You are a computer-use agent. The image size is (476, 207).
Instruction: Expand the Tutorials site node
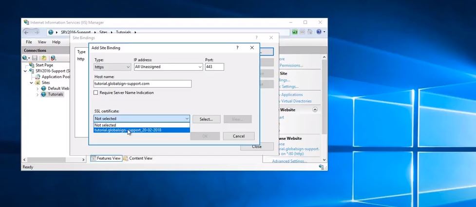(x=38, y=94)
